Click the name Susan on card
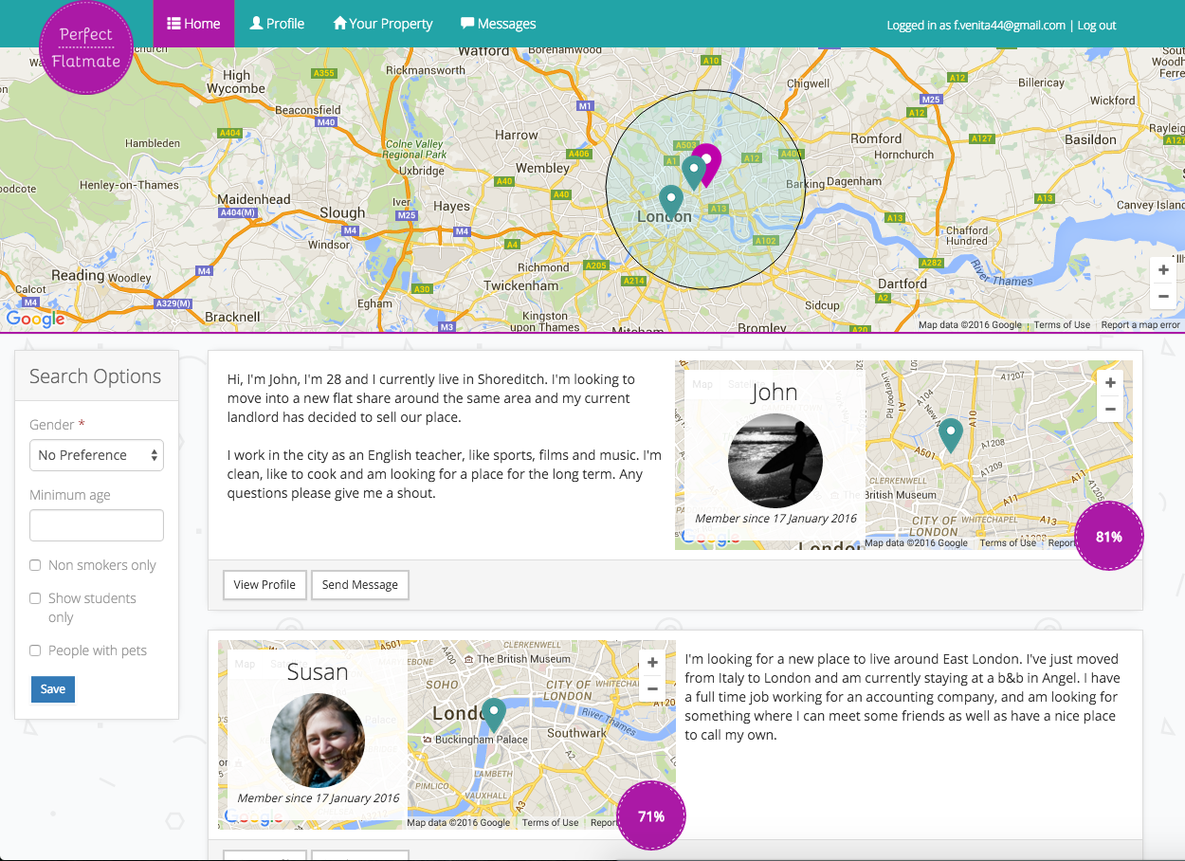Image resolution: width=1185 pixels, height=861 pixels. click(318, 672)
